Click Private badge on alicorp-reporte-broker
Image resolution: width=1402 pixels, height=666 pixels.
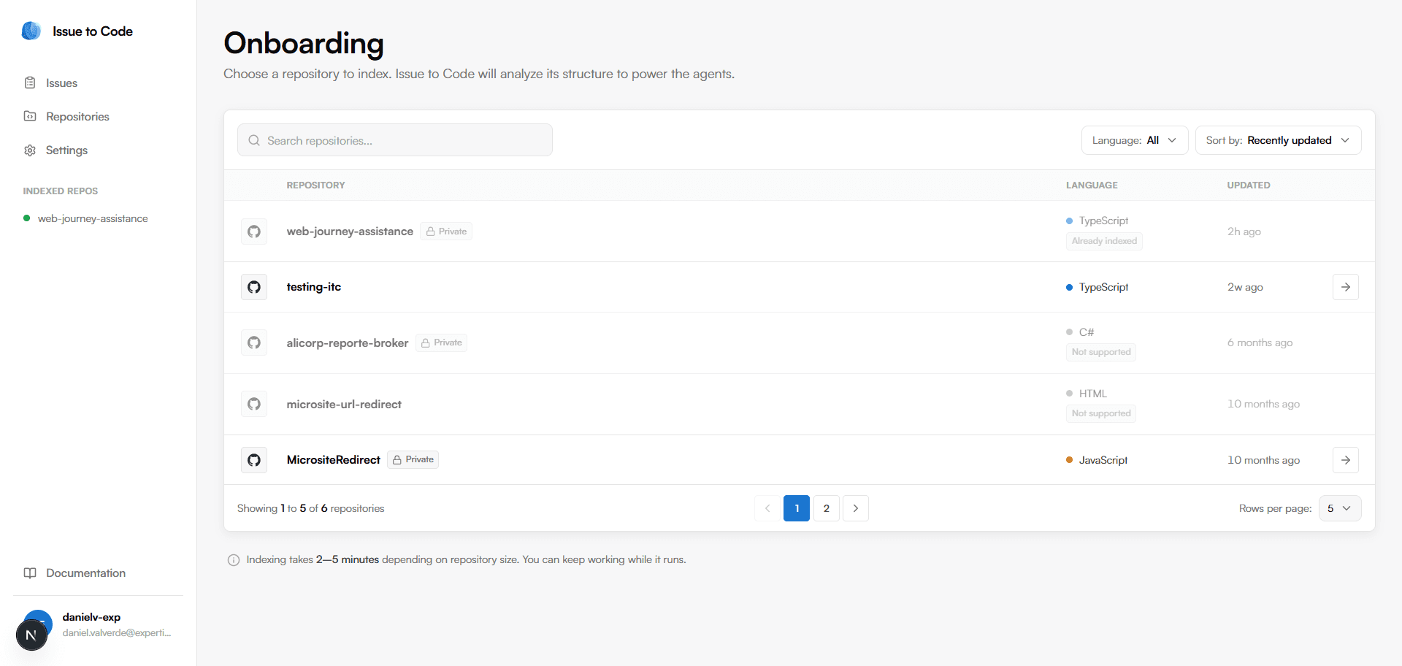(441, 342)
